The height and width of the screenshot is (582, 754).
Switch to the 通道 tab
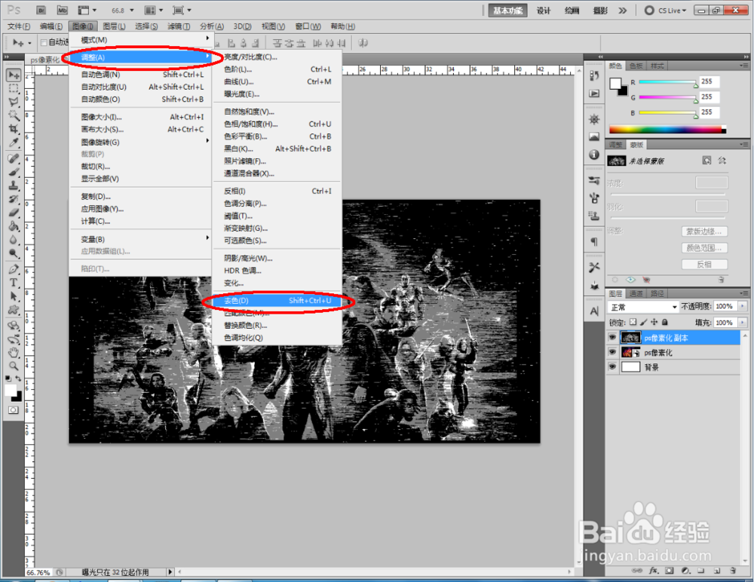click(x=636, y=293)
